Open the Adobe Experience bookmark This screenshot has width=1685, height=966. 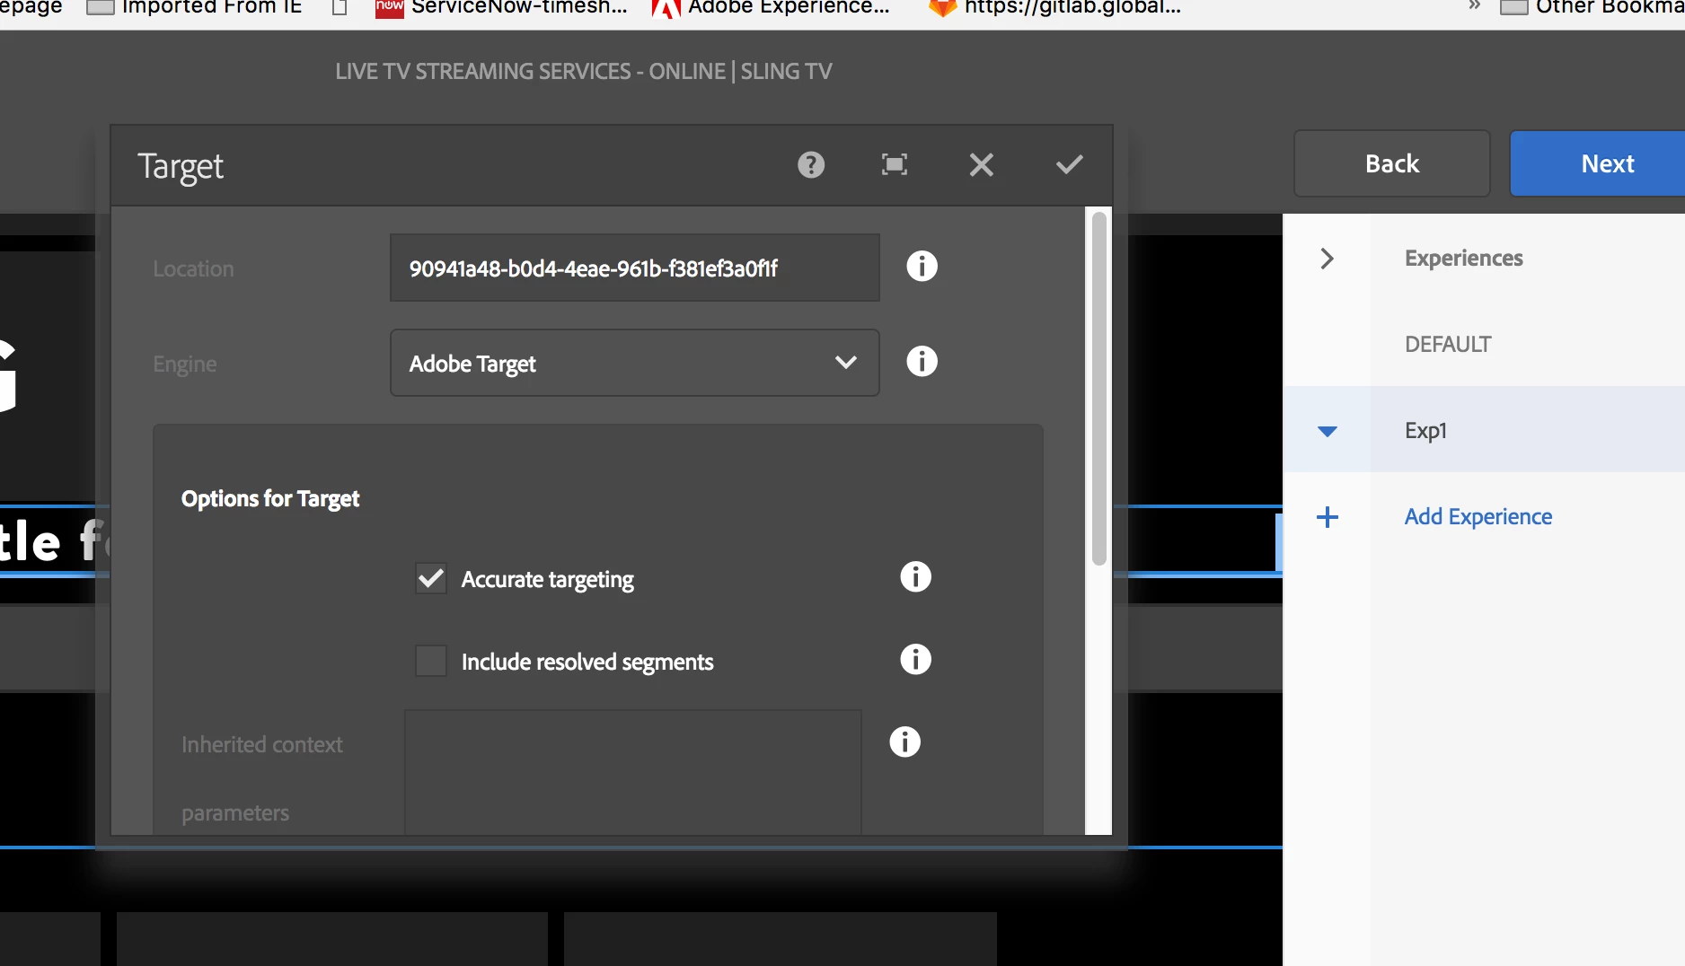coord(771,7)
